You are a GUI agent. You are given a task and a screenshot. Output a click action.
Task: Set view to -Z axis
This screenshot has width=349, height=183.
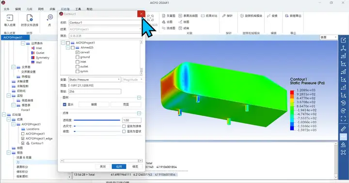[343, 95]
